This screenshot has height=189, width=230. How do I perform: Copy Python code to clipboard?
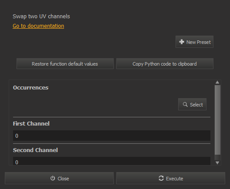pos(165,63)
